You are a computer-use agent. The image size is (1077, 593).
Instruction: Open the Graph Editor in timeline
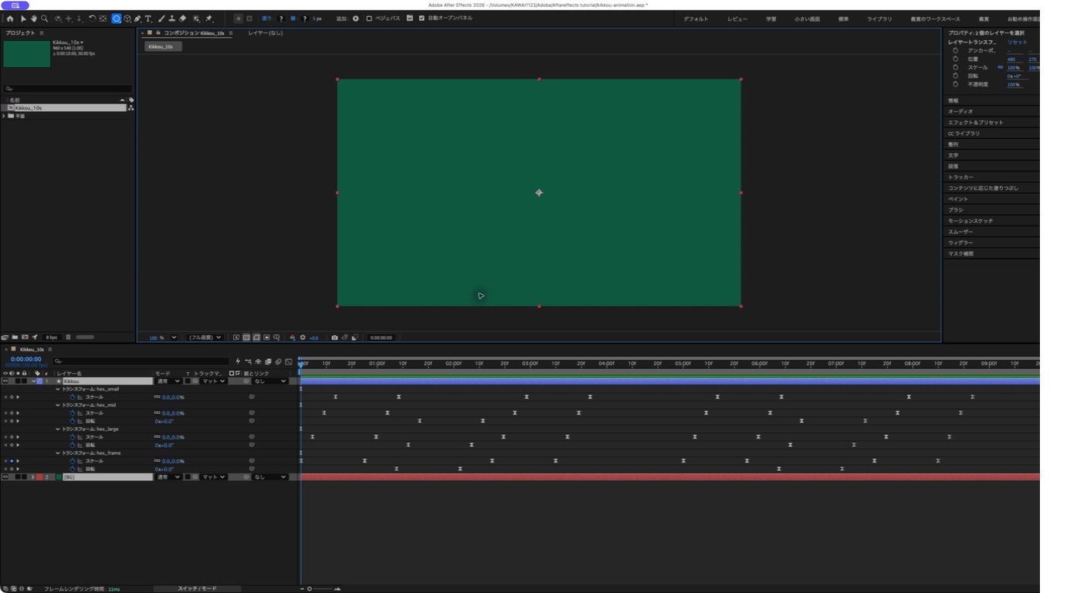point(289,361)
